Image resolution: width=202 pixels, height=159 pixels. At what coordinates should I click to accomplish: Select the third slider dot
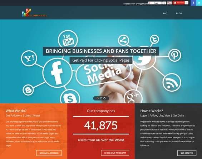(104, 98)
